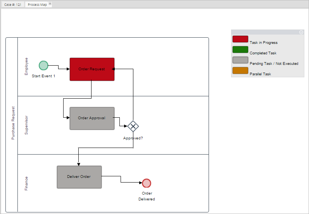Click the red Task in Progress swatch
This screenshot has width=309, height=214.
click(x=240, y=39)
